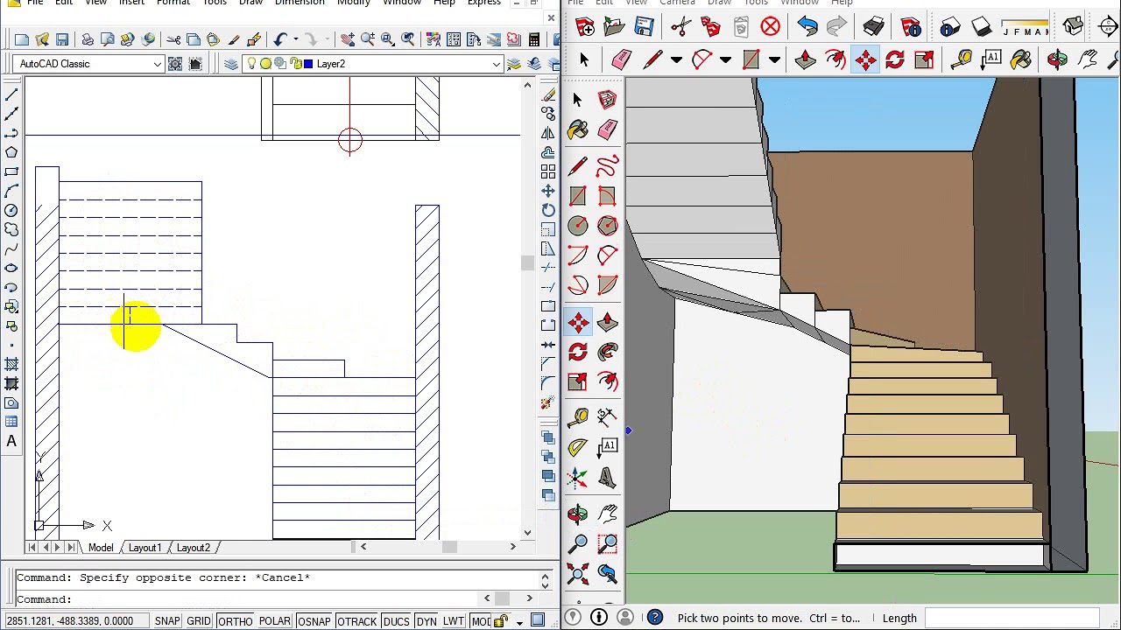
Task: Select the AutoCAD Rectangle draw tool
Action: (x=11, y=171)
